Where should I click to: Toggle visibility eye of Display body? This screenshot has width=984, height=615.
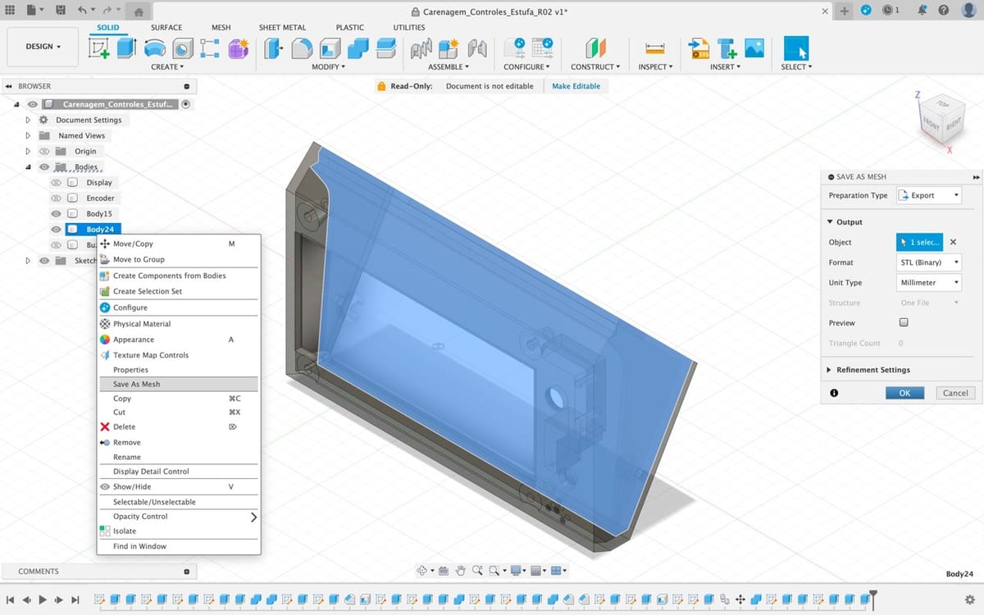click(x=56, y=183)
